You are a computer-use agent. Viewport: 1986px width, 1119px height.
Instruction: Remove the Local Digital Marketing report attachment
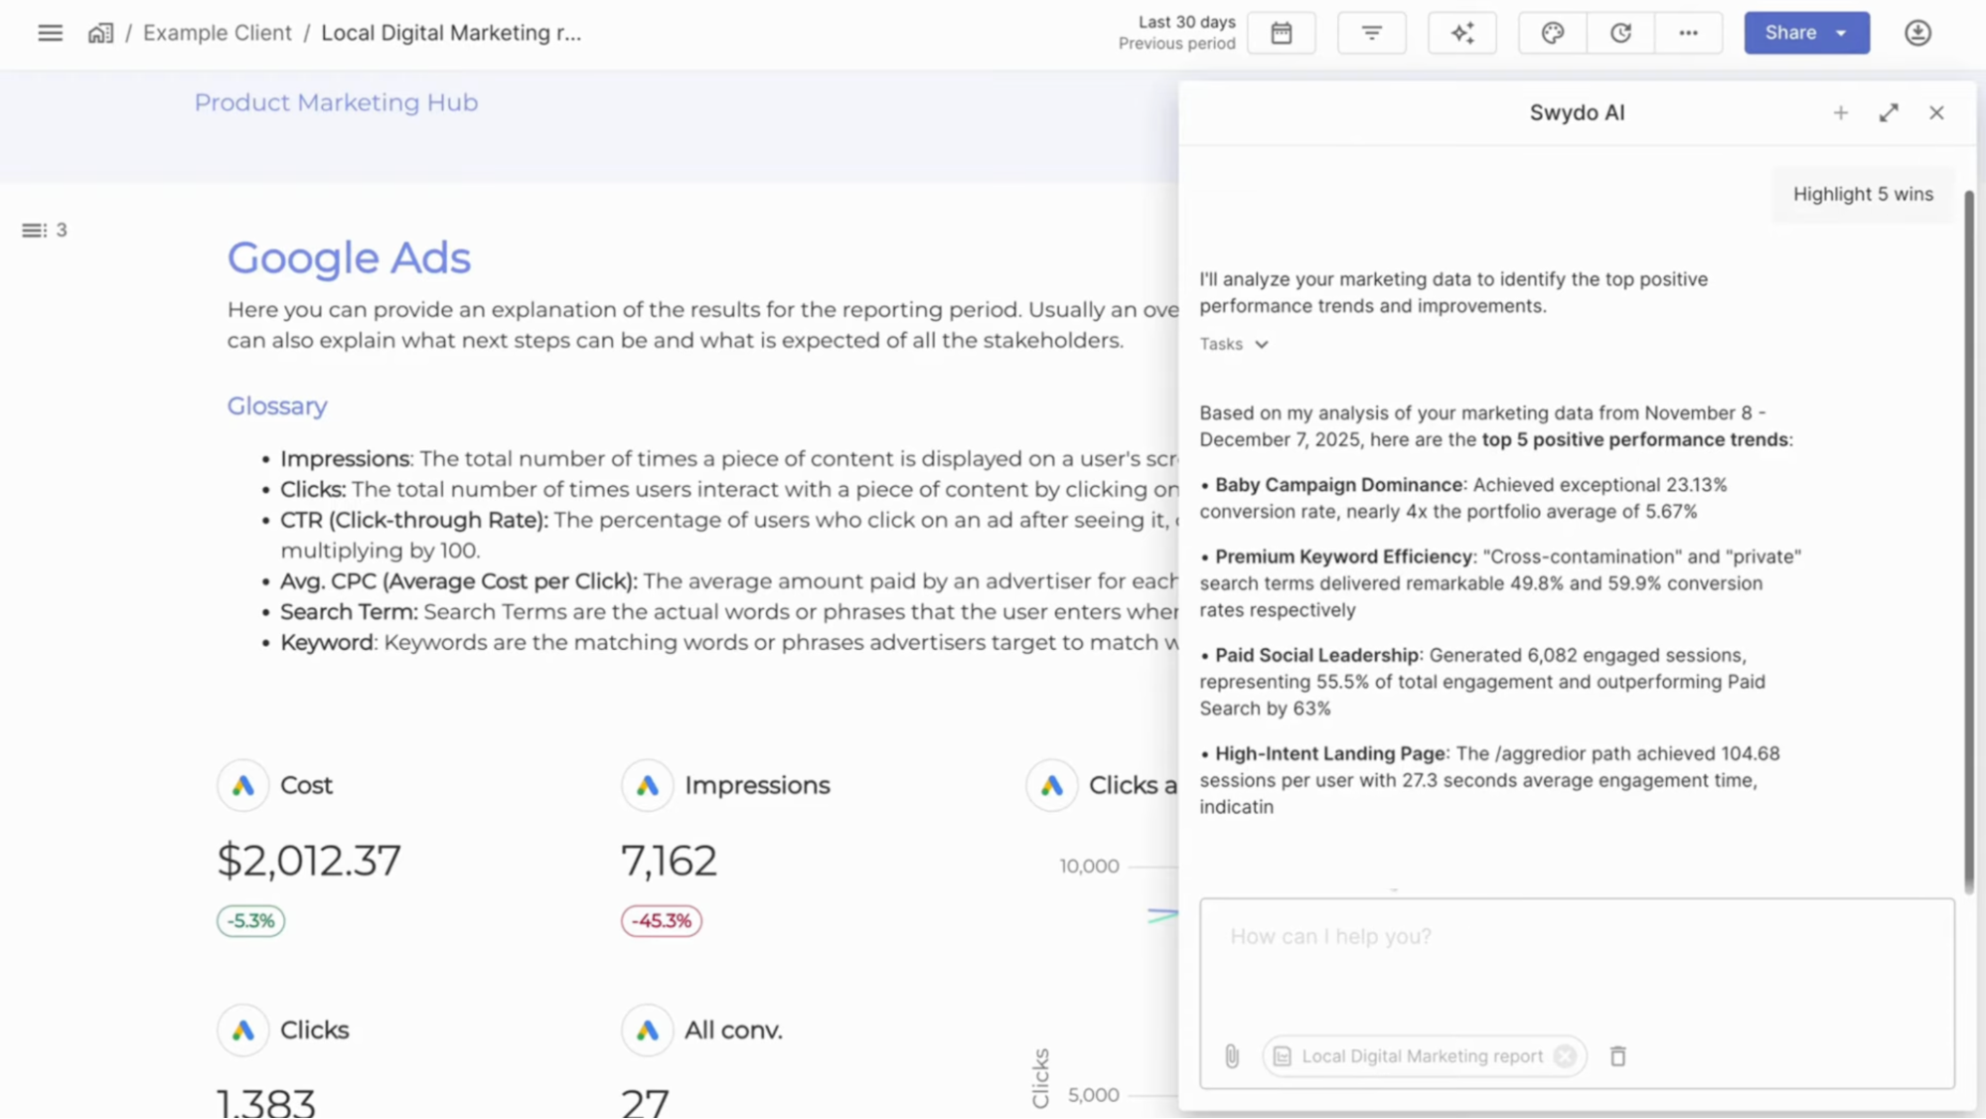click(1565, 1056)
